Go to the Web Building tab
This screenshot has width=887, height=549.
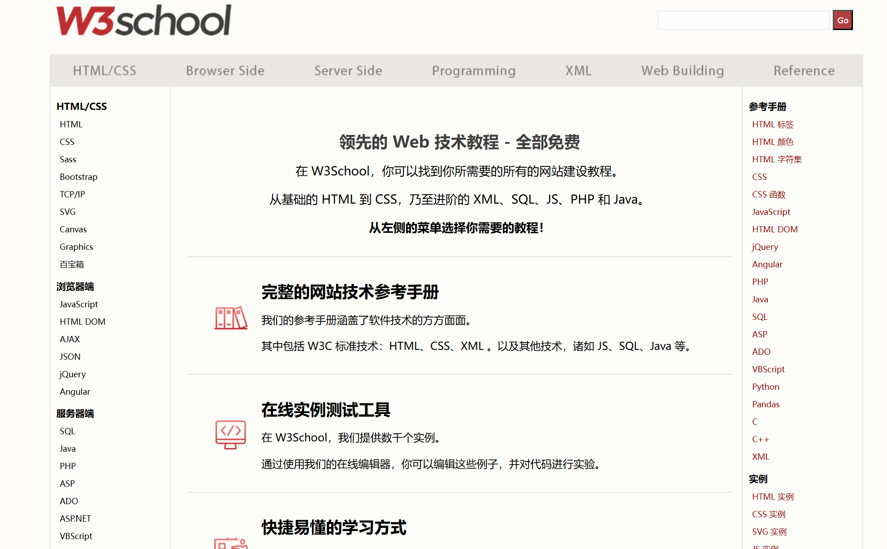coord(682,70)
